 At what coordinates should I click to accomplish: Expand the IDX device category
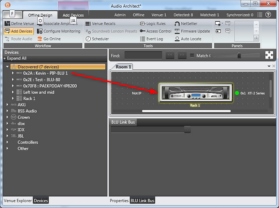(7, 130)
